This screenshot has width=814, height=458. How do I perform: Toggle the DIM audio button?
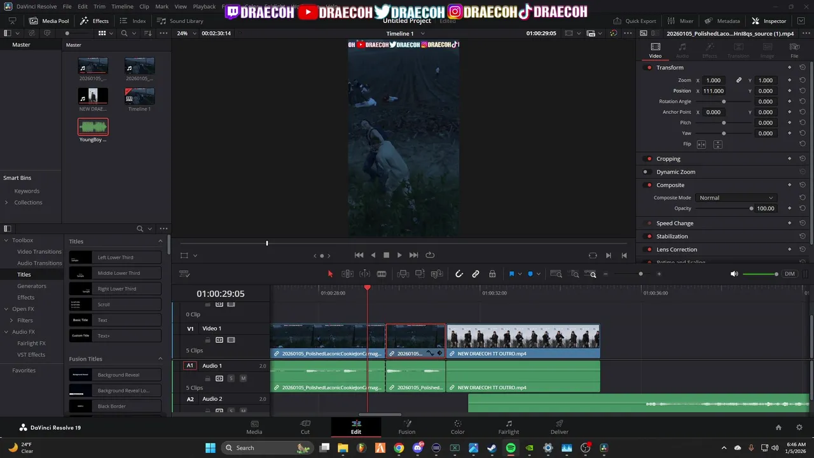pyautogui.click(x=790, y=274)
